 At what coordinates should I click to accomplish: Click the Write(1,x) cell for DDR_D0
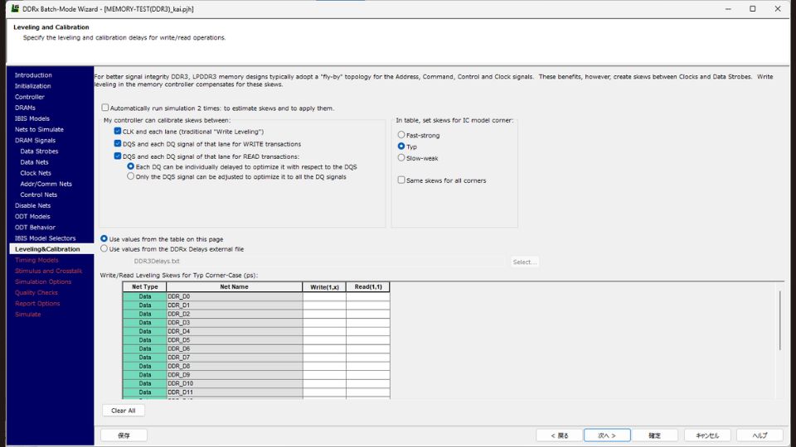pyautogui.click(x=324, y=296)
